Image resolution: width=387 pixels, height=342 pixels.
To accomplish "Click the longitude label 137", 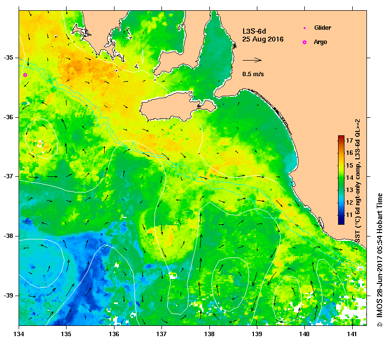I will [x=161, y=334].
